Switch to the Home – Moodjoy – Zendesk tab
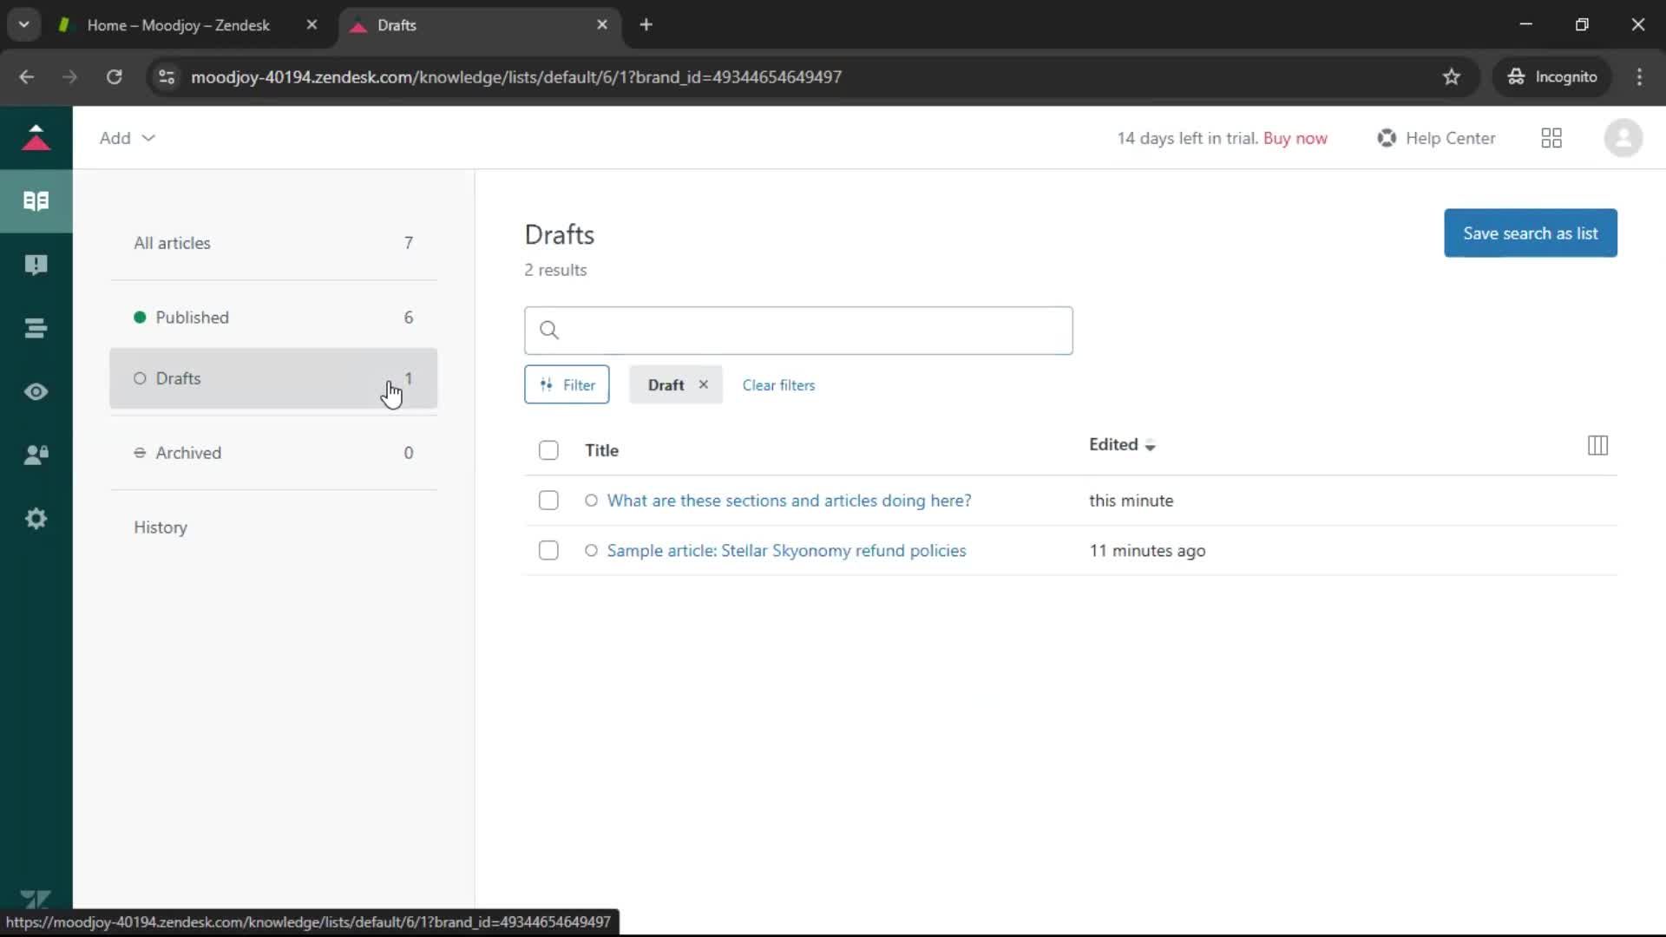Image resolution: width=1666 pixels, height=937 pixels. (178, 25)
